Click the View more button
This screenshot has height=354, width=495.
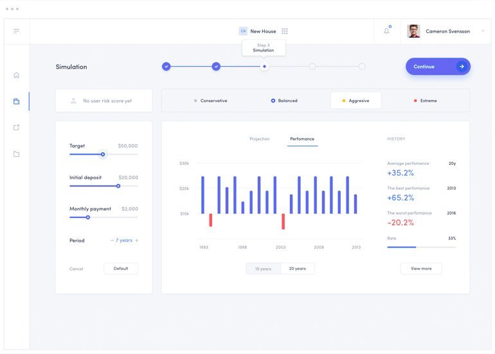point(421,269)
